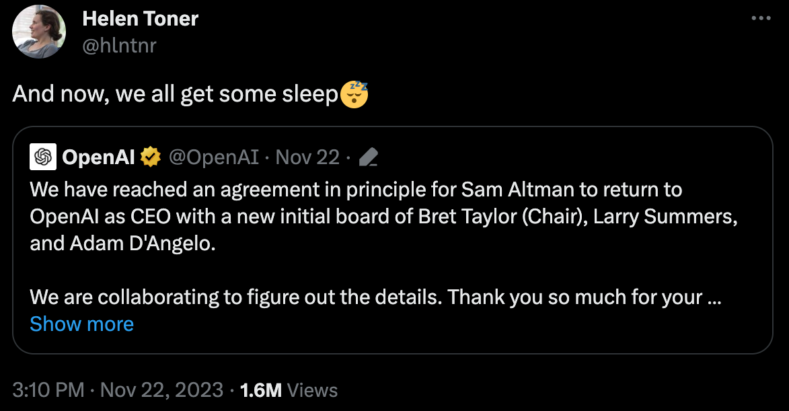The image size is (789, 411).
Task: Click the Nov 22, 2023 post date
Action: tap(161, 390)
